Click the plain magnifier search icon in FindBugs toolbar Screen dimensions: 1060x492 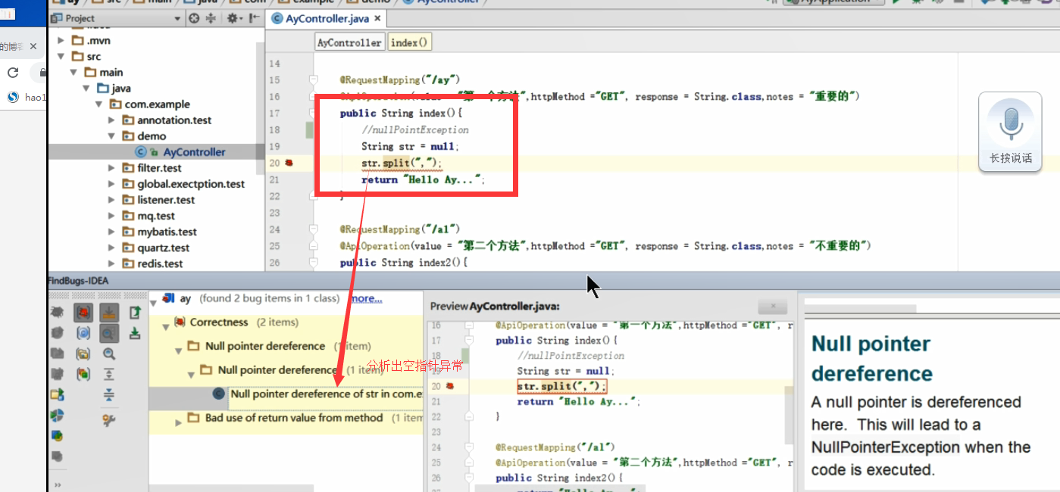click(x=109, y=353)
